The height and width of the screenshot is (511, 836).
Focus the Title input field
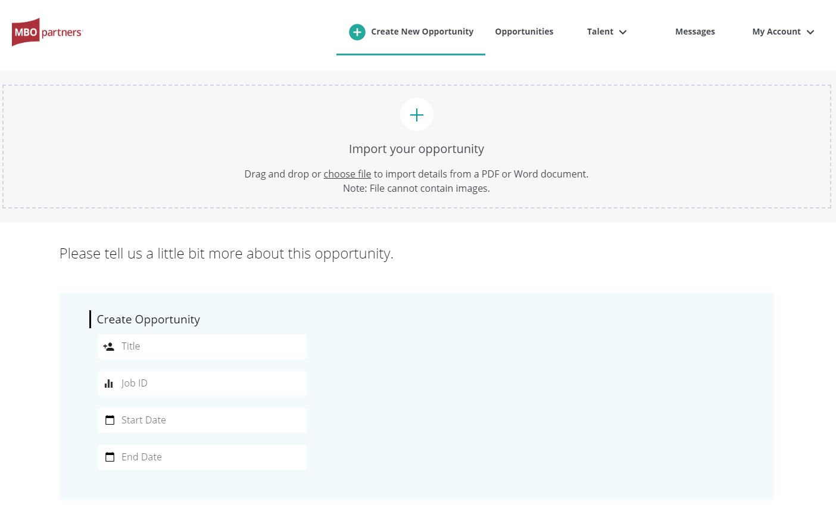[202, 347]
